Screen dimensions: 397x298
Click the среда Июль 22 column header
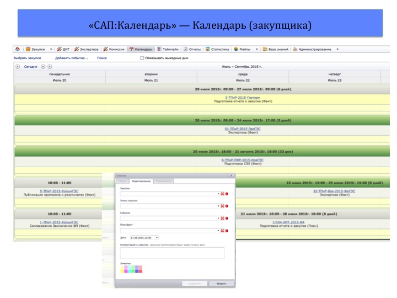(x=243, y=77)
